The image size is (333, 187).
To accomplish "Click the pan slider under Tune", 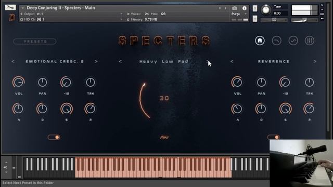I will 274,20.
